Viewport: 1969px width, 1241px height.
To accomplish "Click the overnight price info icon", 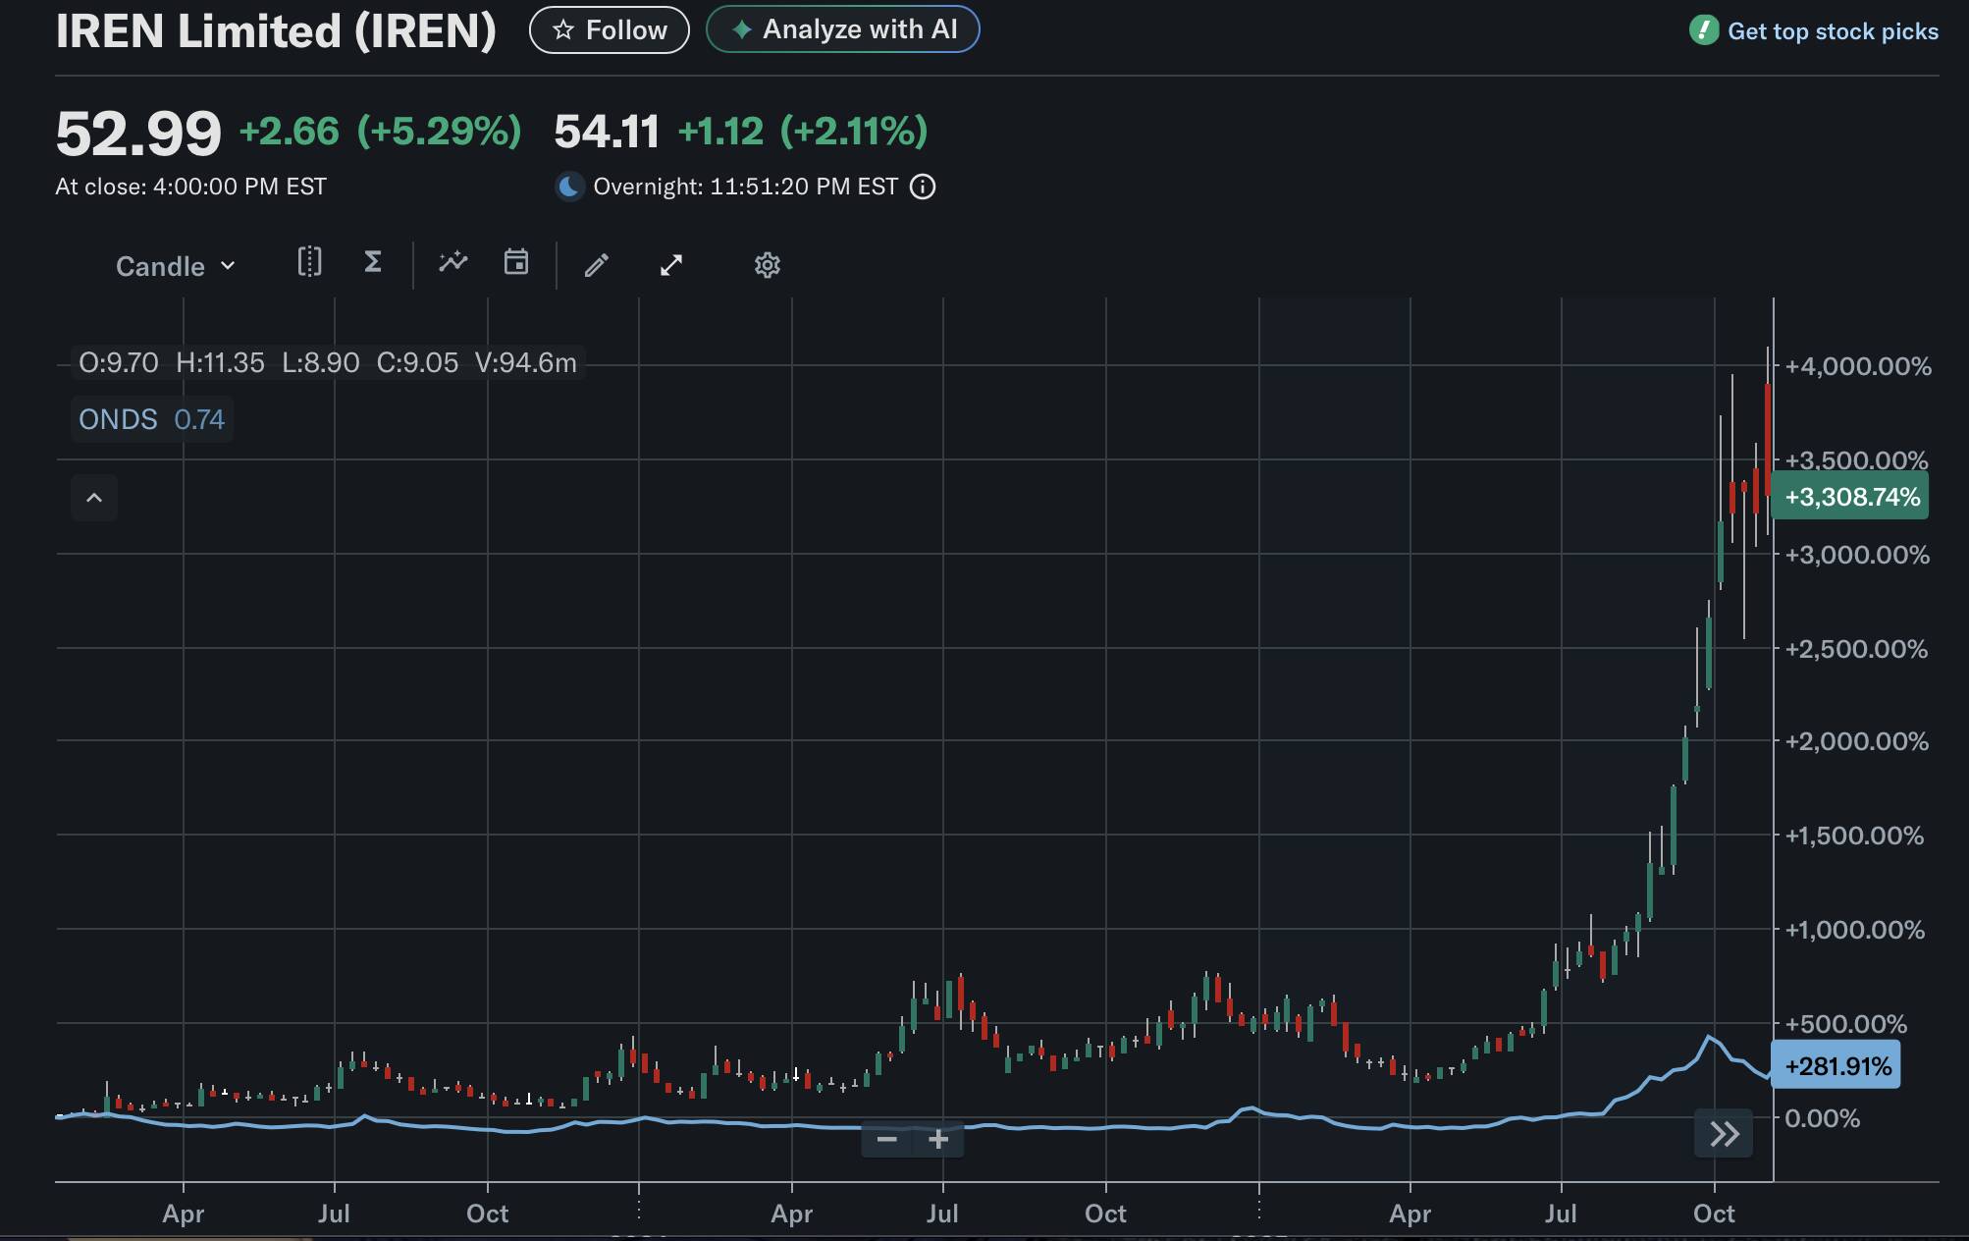I will point(923,187).
